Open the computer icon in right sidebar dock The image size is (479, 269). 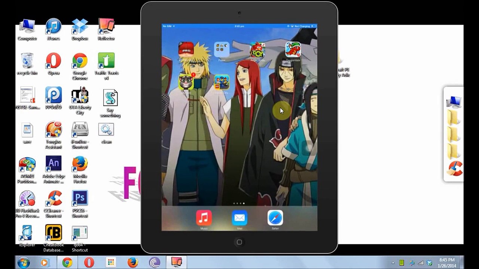coord(454,102)
